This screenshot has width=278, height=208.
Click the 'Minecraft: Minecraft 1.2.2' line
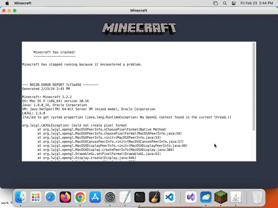47,97
